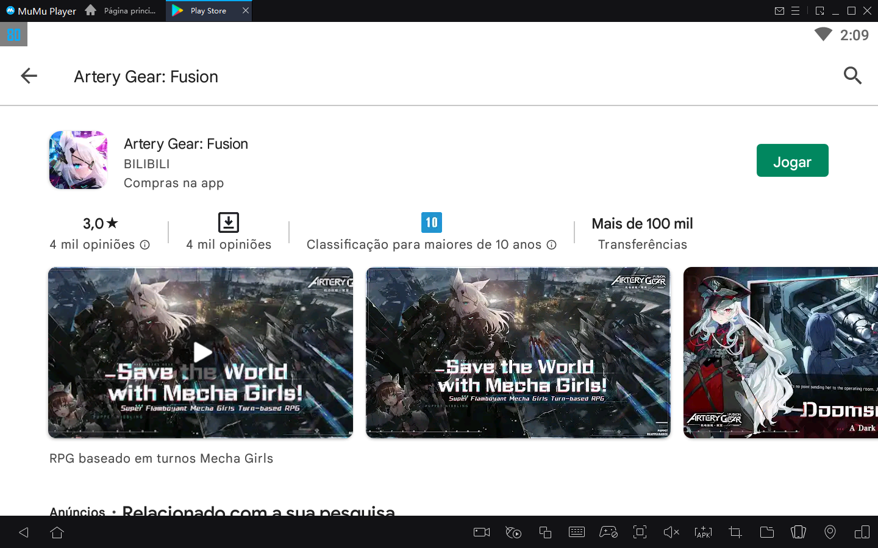Enter fullscreen mode via toolbar icon
878x548 pixels.
tap(640, 532)
